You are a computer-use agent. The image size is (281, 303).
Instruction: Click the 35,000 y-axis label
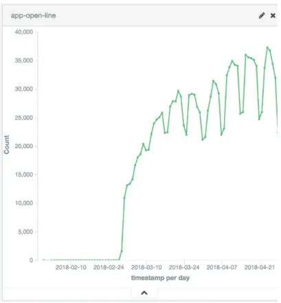[24, 60]
